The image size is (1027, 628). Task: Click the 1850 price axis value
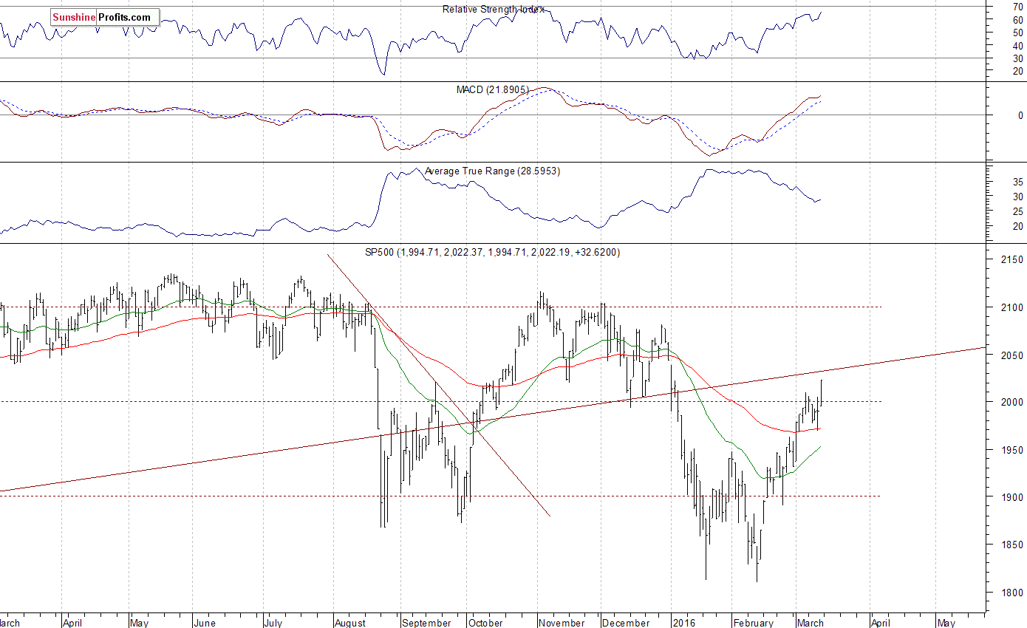1012,545
